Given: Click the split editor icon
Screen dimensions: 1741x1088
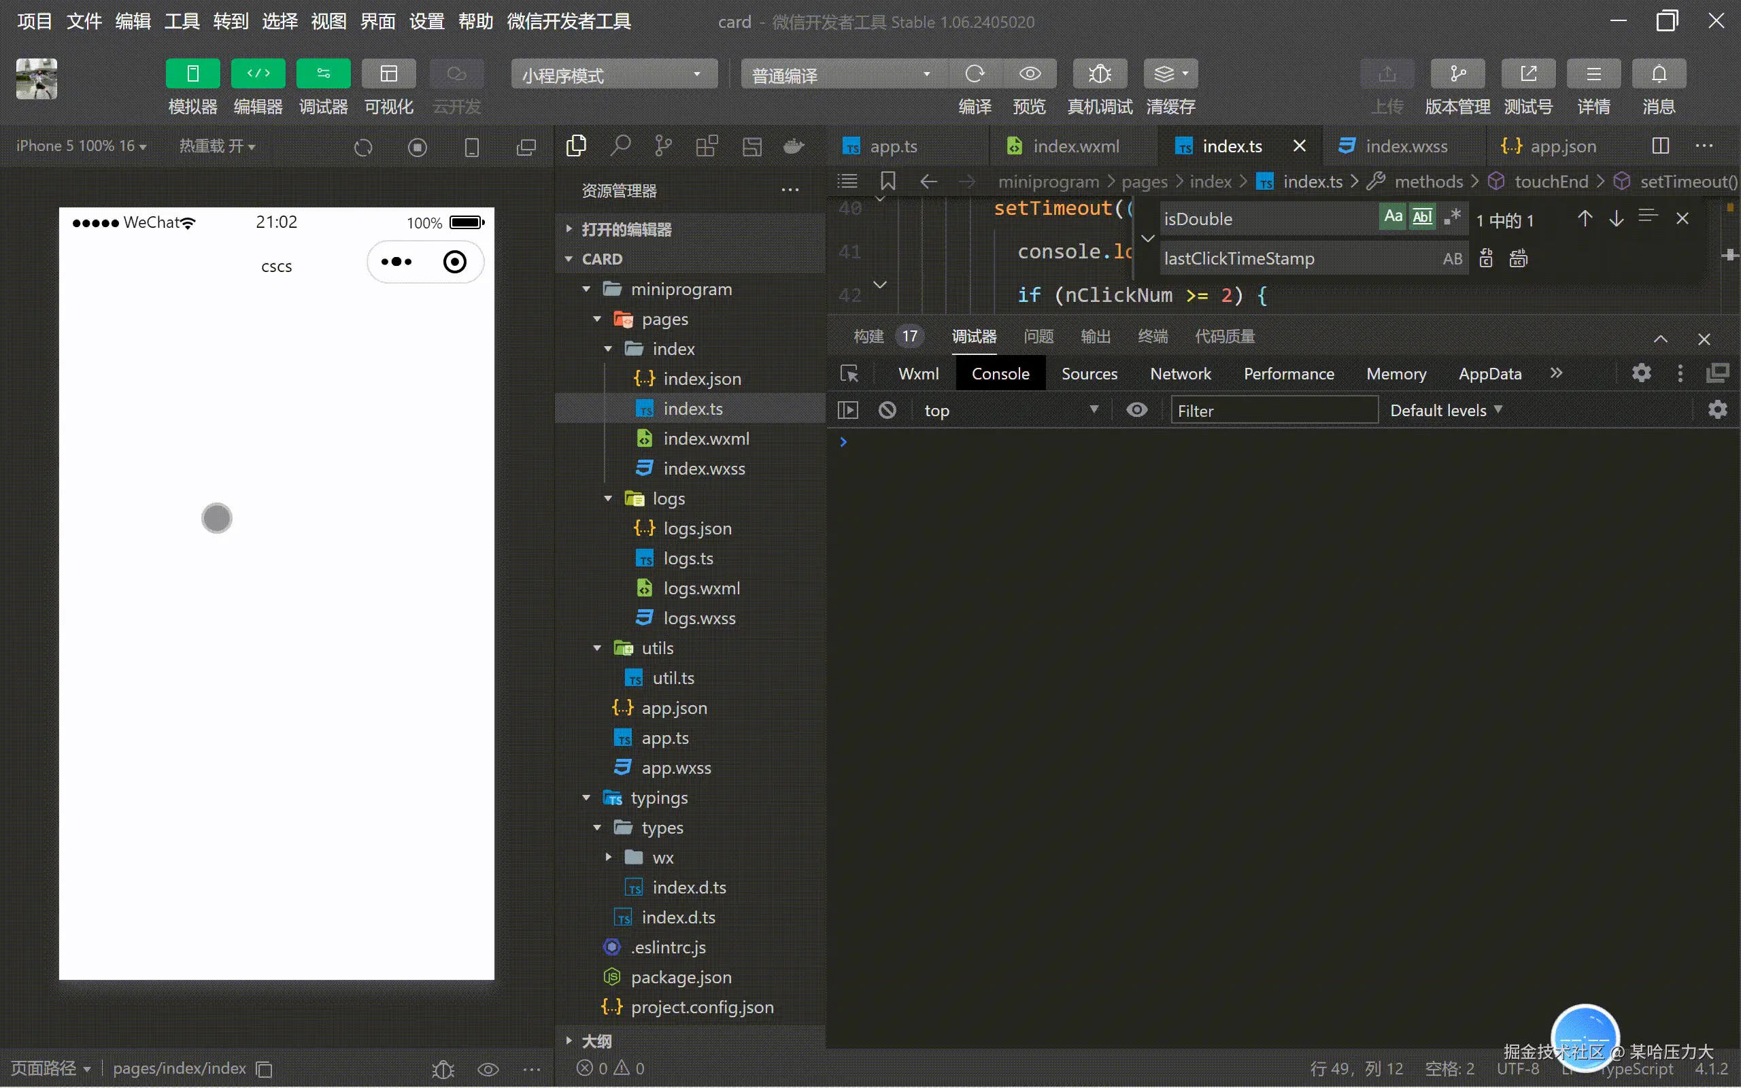Looking at the screenshot, I should (1661, 146).
